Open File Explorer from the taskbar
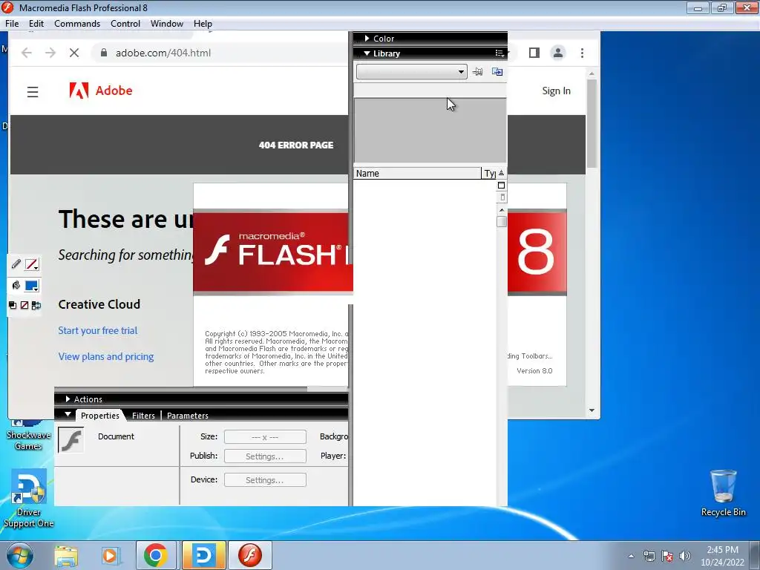Screen dimensions: 760x570 (x=66, y=555)
